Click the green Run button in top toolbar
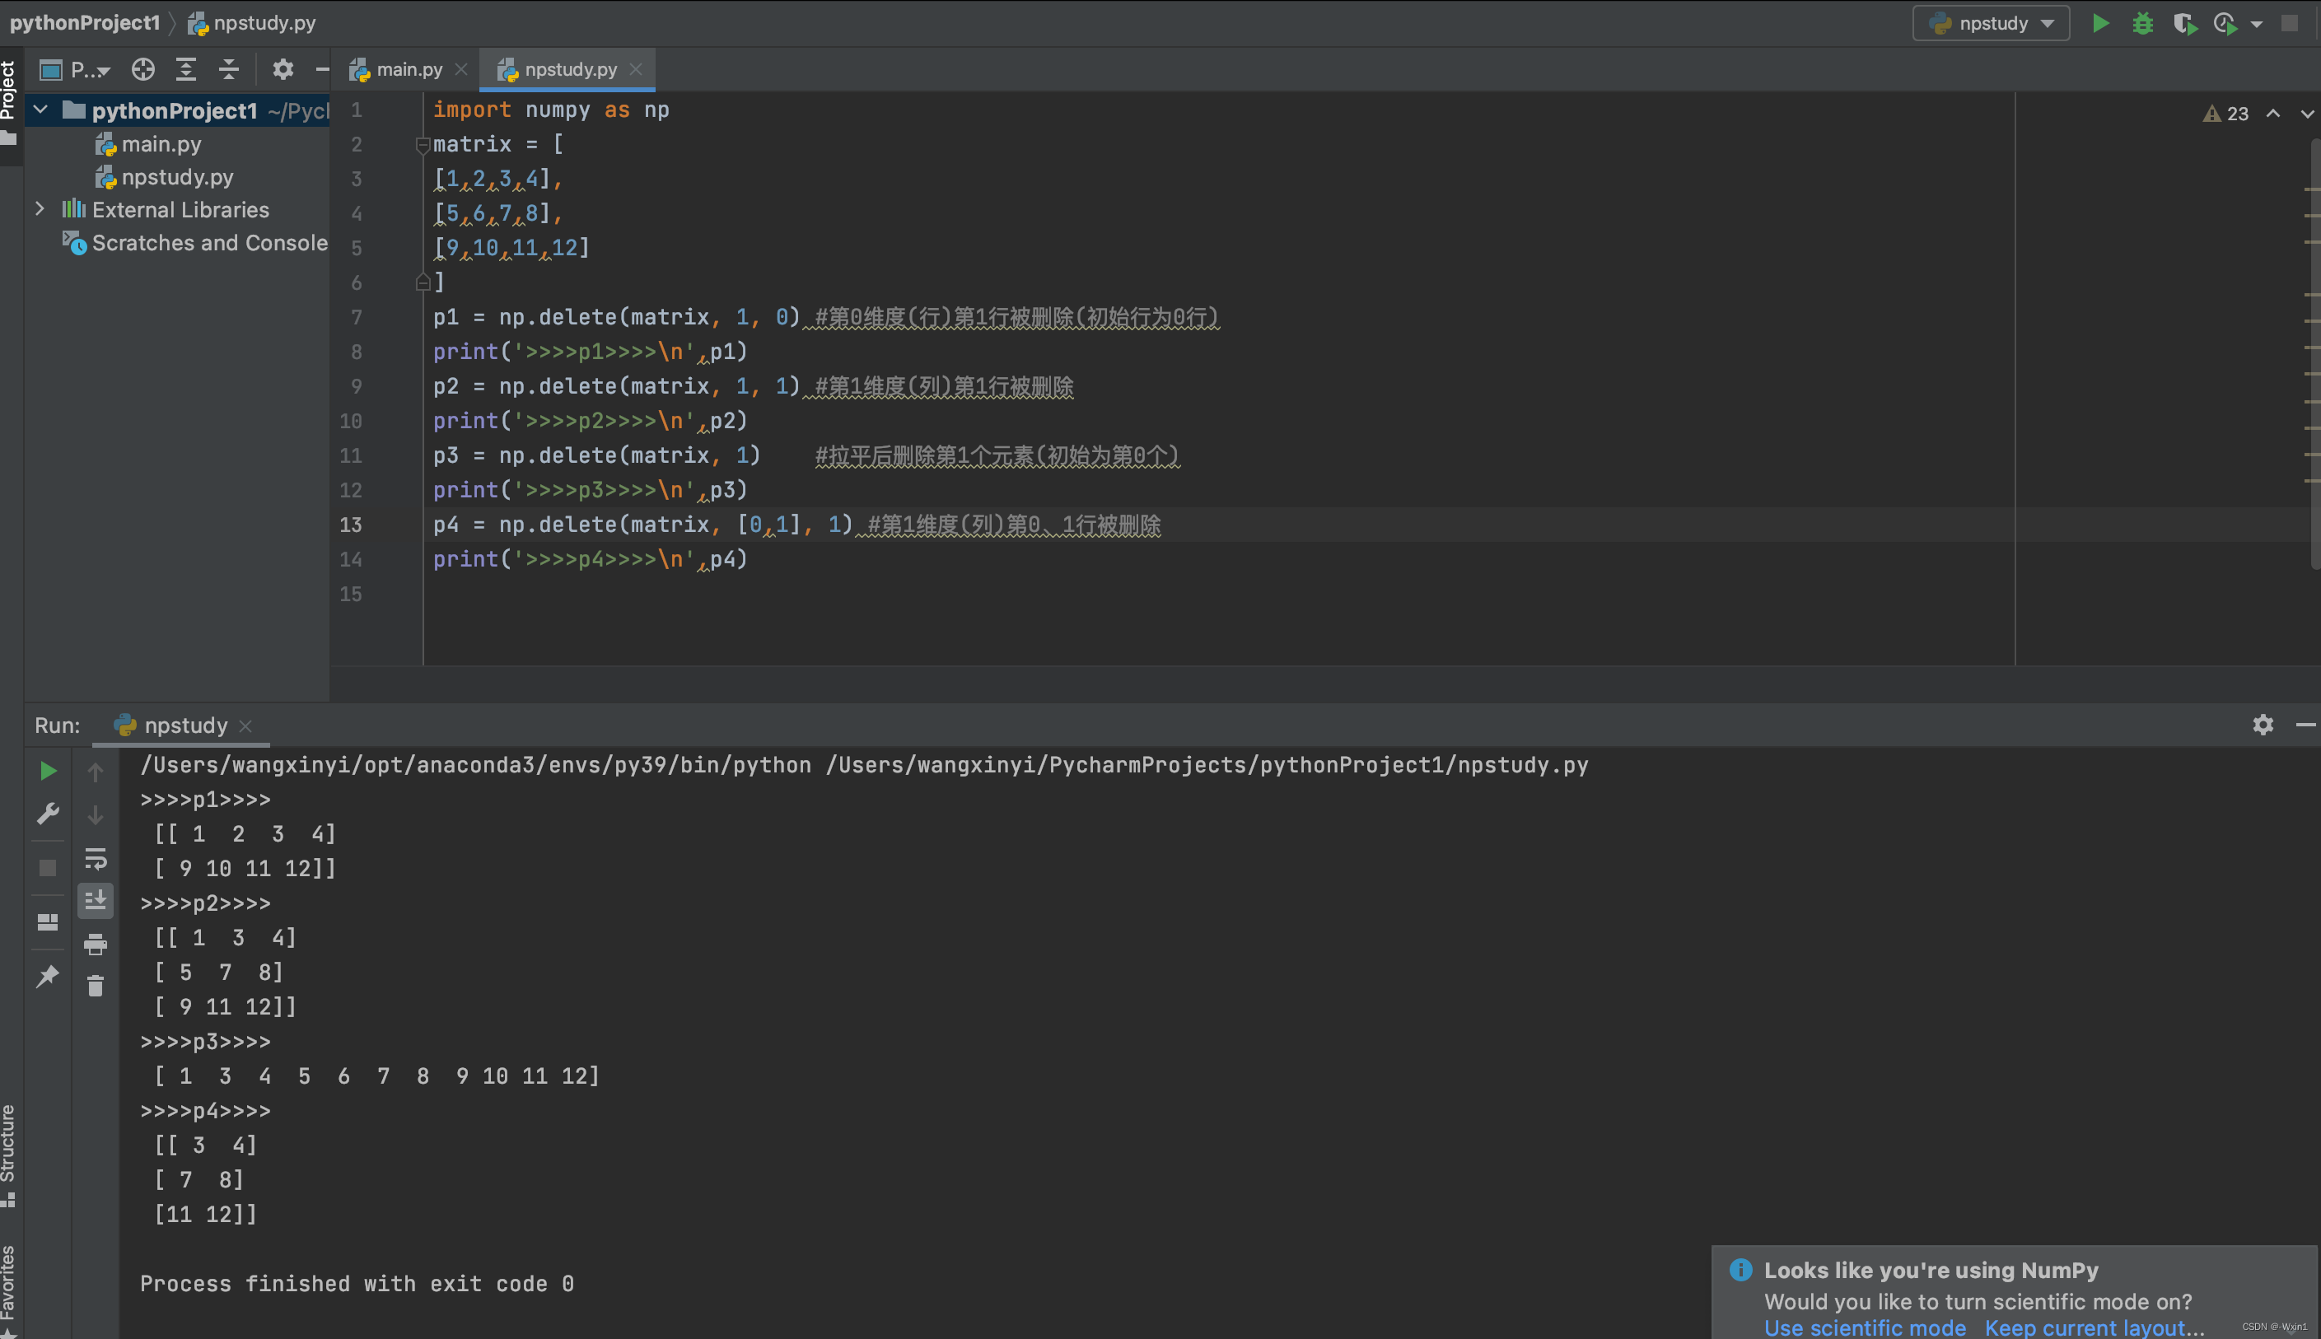This screenshot has height=1339, width=2321. click(x=2100, y=23)
